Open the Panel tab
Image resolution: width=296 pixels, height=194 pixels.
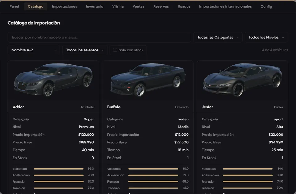pos(14,6)
